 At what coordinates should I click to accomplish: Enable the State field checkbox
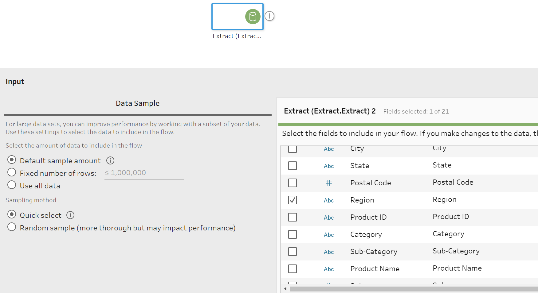pyautogui.click(x=292, y=165)
